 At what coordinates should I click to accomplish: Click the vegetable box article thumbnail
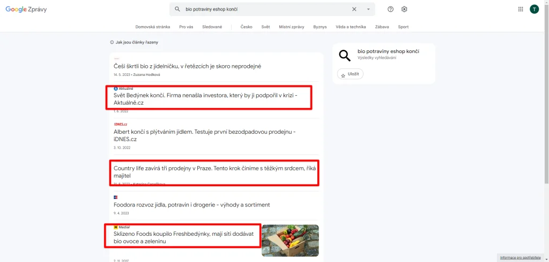(x=290, y=240)
